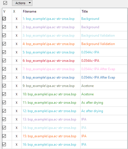Click 0.054Ac-IPA title in row 5

90,52
